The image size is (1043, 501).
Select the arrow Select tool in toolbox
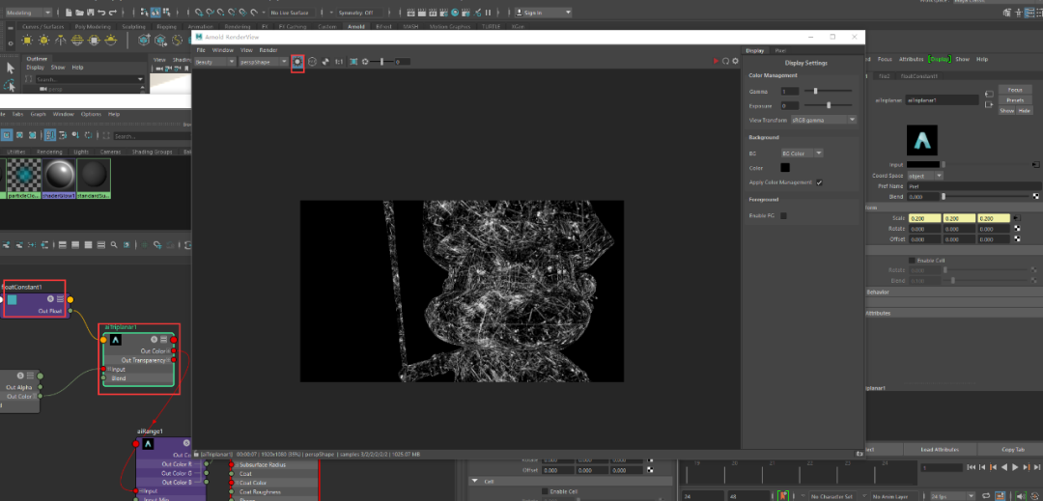pyautogui.click(x=10, y=68)
